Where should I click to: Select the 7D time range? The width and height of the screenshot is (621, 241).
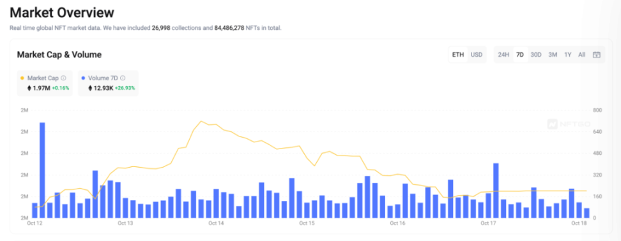tap(520, 55)
